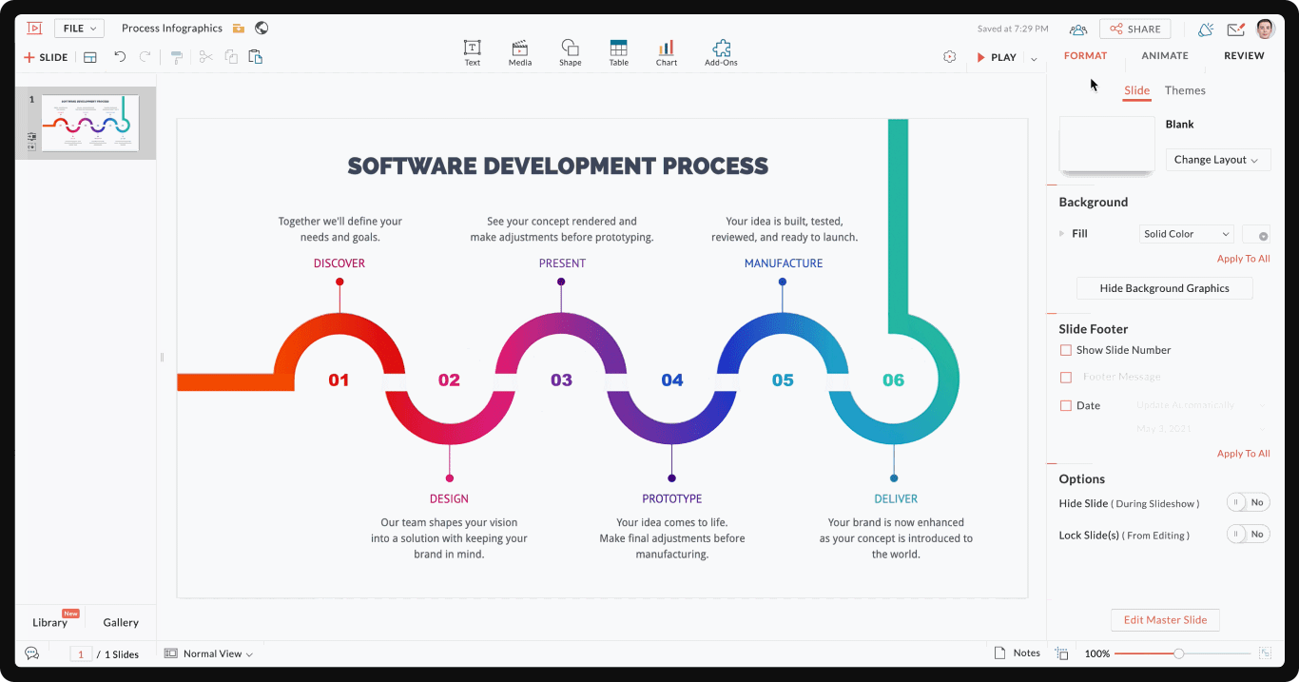The width and height of the screenshot is (1299, 682).
Task: Click Apply To All under Slide Footer
Action: click(x=1243, y=454)
